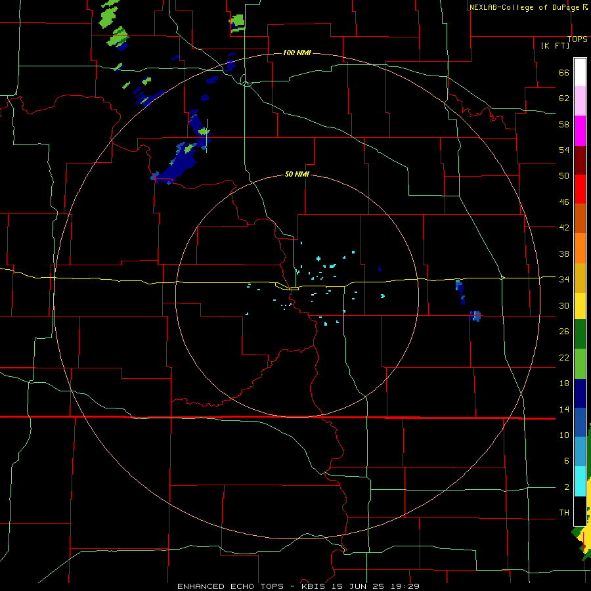Click the gold legend swatch
Image resolution: width=591 pixels, height=591 pixels.
(580, 278)
